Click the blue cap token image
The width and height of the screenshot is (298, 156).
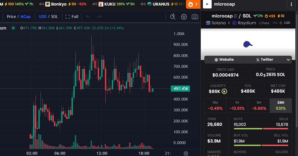[x=248, y=44]
